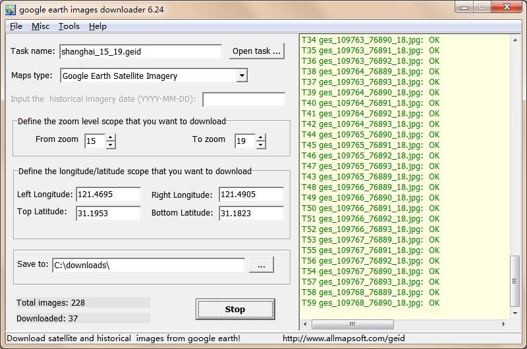Minimize the downloader window
Viewport: 527px width, 349px height.
pyautogui.click(x=464, y=7)
